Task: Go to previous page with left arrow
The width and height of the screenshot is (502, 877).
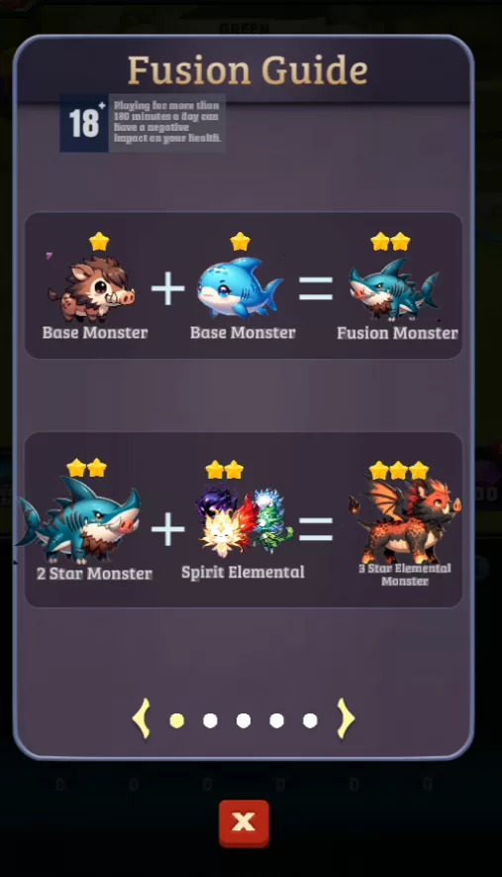Action: point(141,718)
